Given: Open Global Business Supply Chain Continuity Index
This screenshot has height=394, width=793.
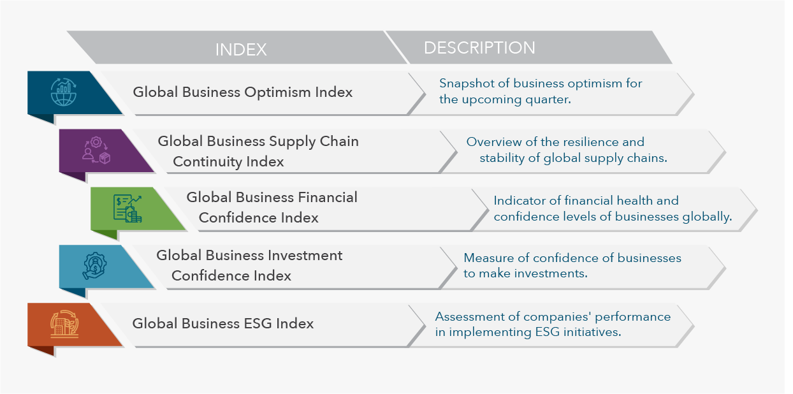Looking at the screenshot, I should pyautogui.click(x=258, y=151).
